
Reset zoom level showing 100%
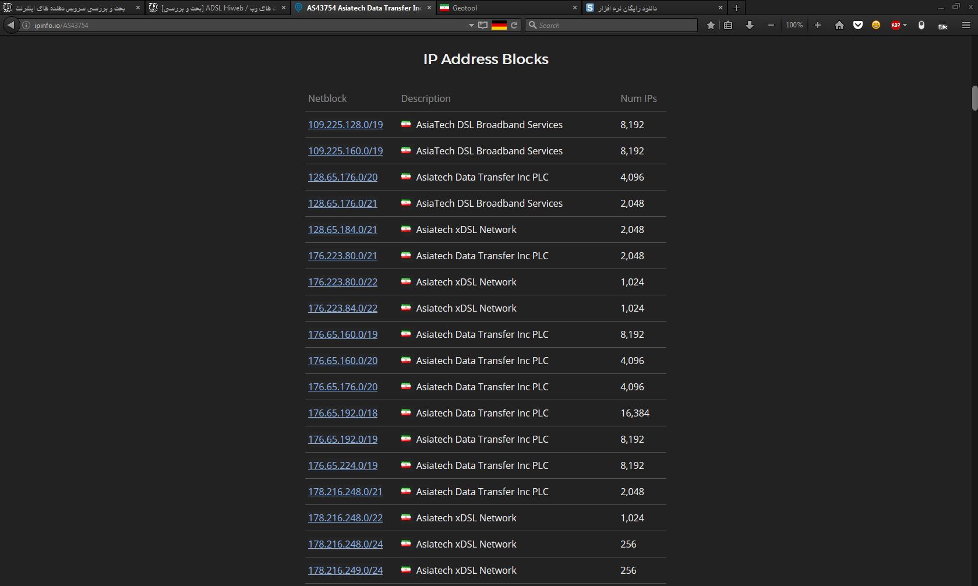point(795,25)
